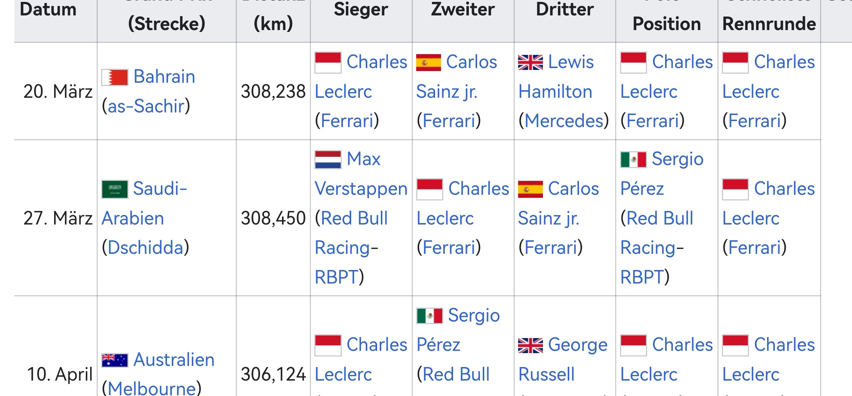Open the Australien Grand Prix link

tap(174, 360)
